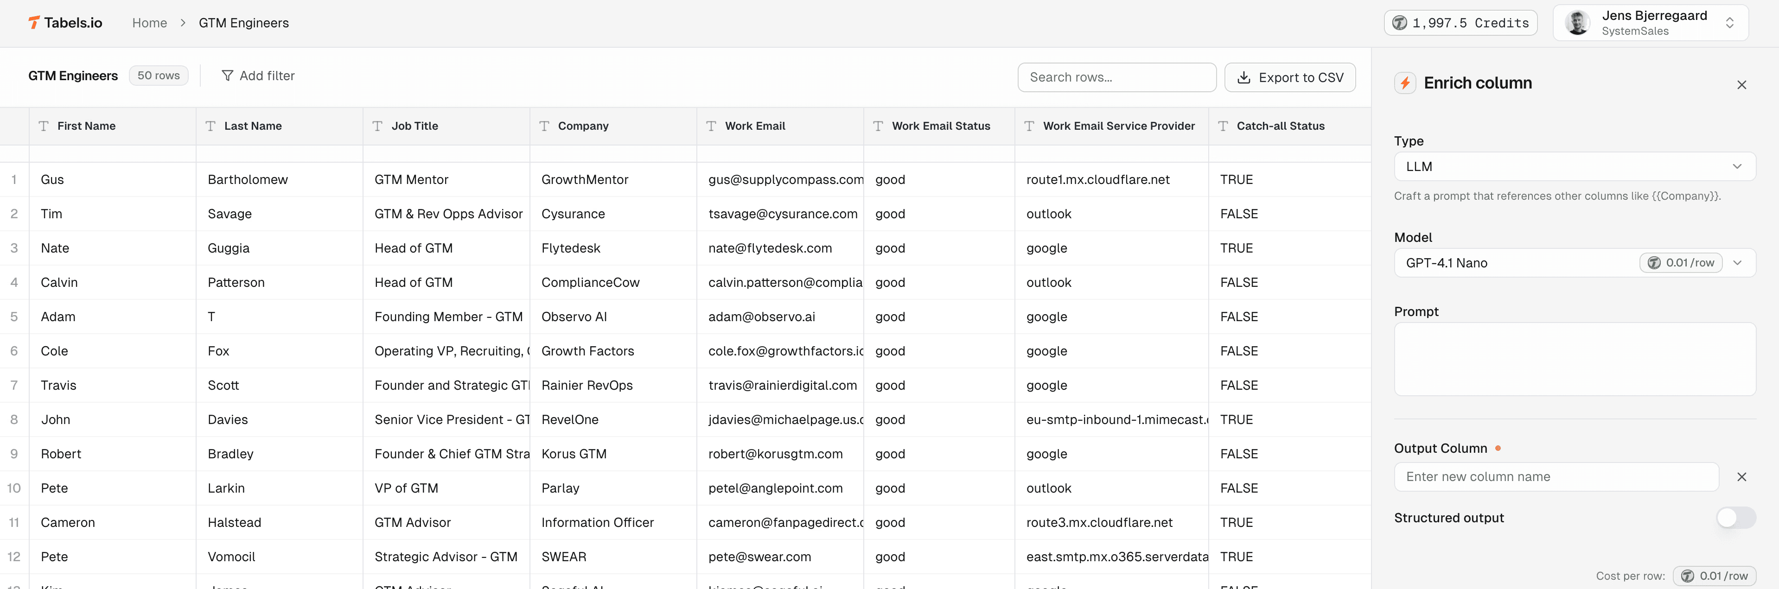This screenshot has height=589, width=1779.
Task: Click the Search rows input field
Action: click(1116, 77)
